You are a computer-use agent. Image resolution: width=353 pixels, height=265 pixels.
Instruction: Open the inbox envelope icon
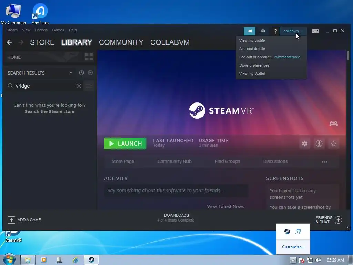click(x=263, y=31)
